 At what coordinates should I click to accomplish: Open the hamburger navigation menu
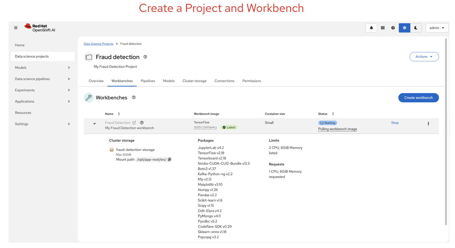[x=16, y=27]
